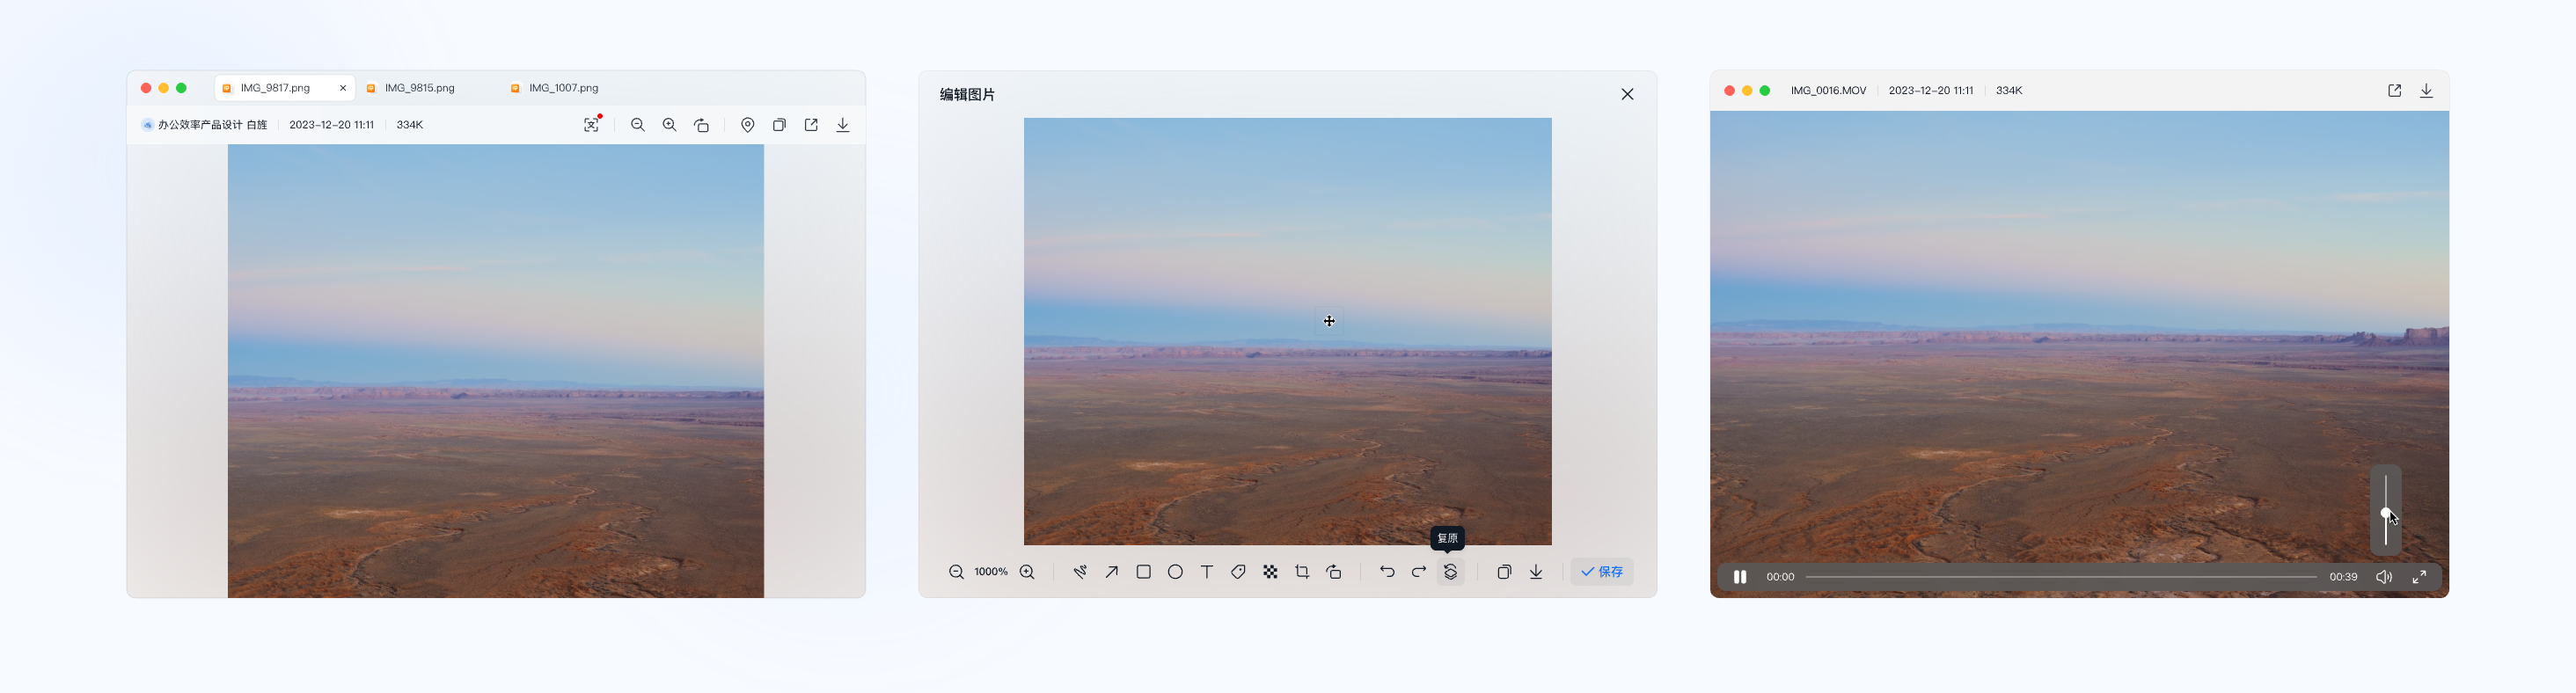Image resolution: width=2576 pixels, height=693 pixels.
Task: Switch to the IMG_9815.png tab
Action: click(x=419, y=88)
